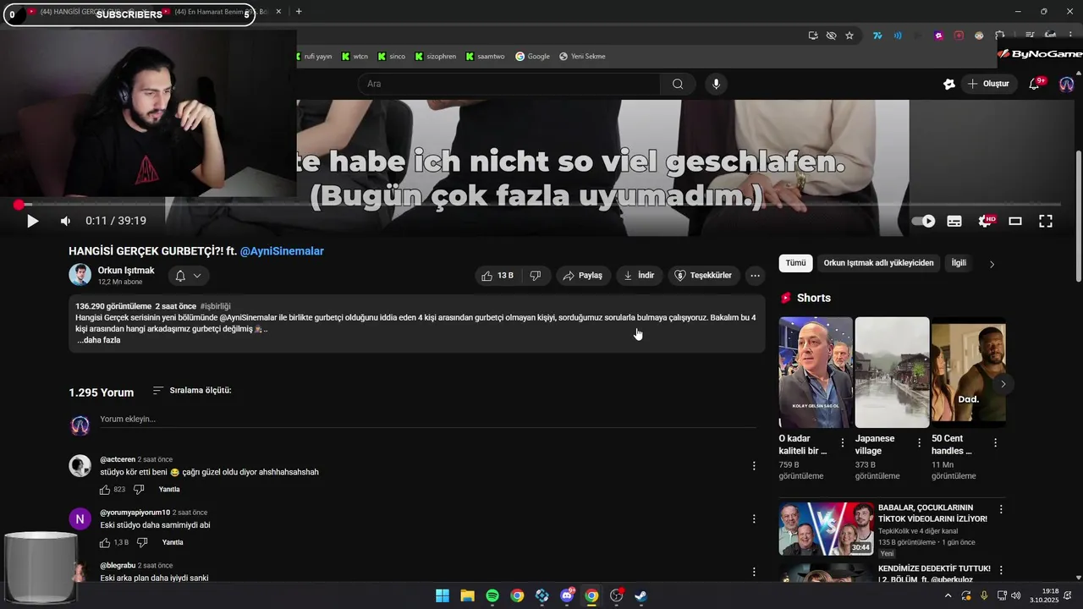The width and height of the screenshot is (1083, 609).
Task: Open Discord from taskbar
Action: tap(567, 596)
